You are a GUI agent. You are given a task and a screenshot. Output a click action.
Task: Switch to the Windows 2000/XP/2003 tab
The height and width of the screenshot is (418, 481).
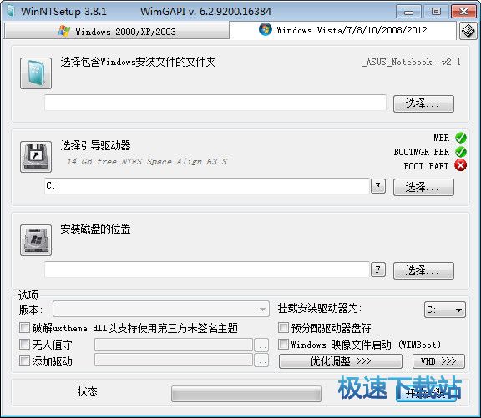(x=117, y=31)
